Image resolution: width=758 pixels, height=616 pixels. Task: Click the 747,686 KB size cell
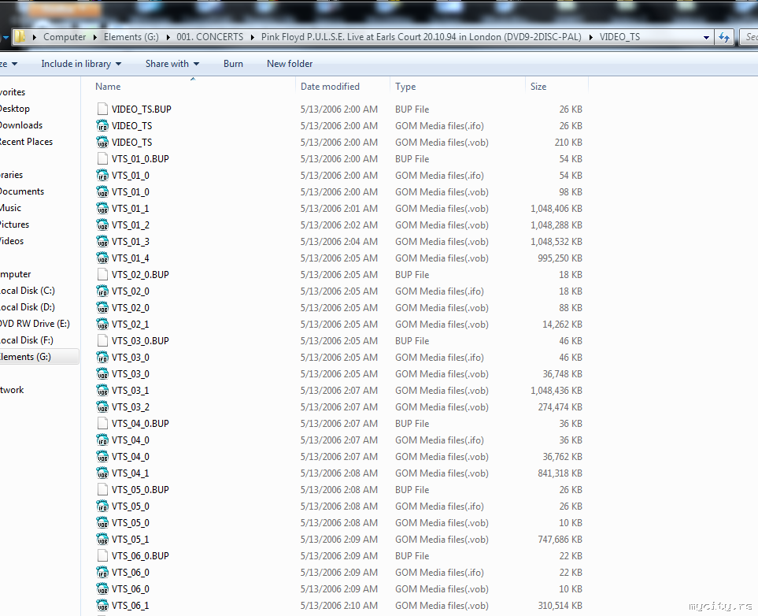[560, 540]
